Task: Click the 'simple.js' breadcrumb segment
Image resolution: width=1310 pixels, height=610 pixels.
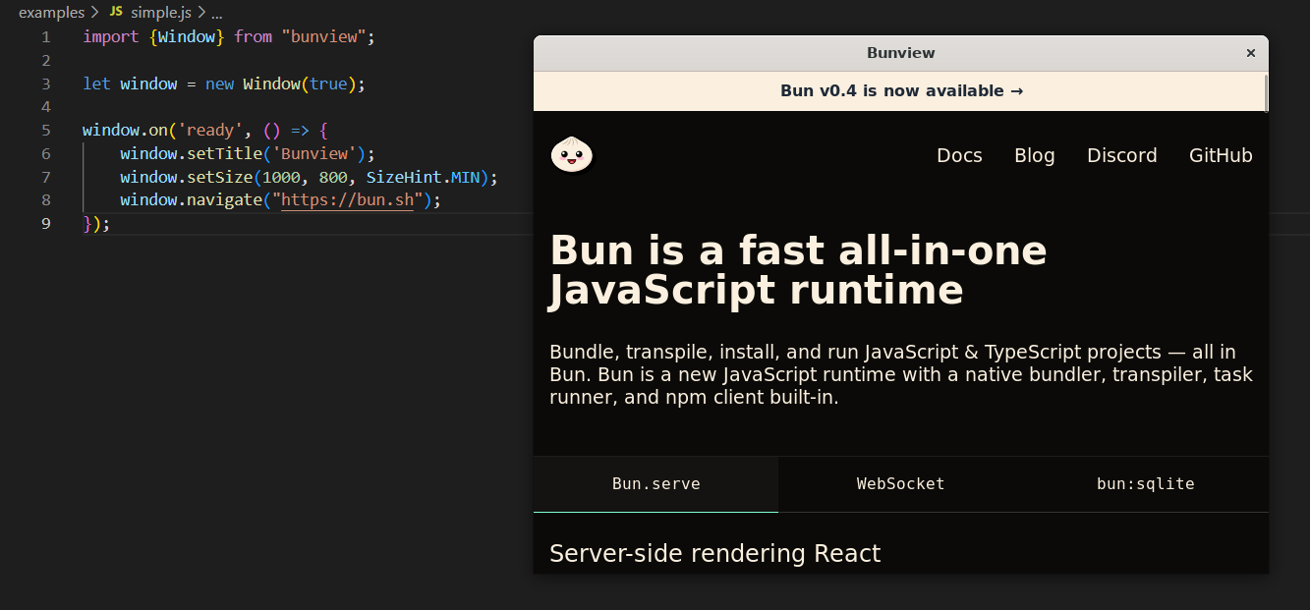Action: tap(161, 13)
